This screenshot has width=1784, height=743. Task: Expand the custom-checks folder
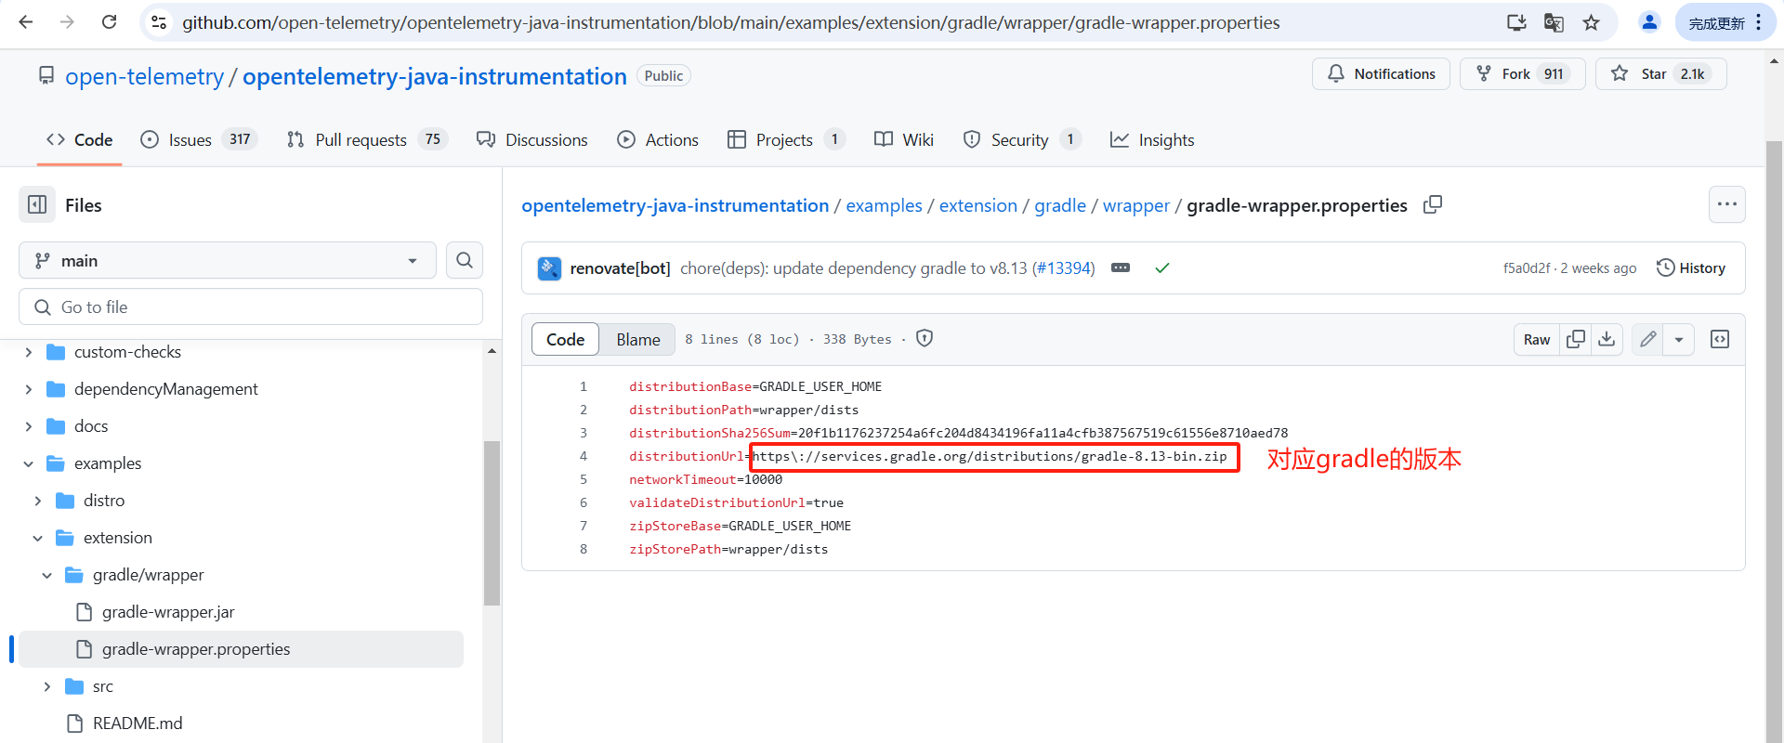pos(28,352)
